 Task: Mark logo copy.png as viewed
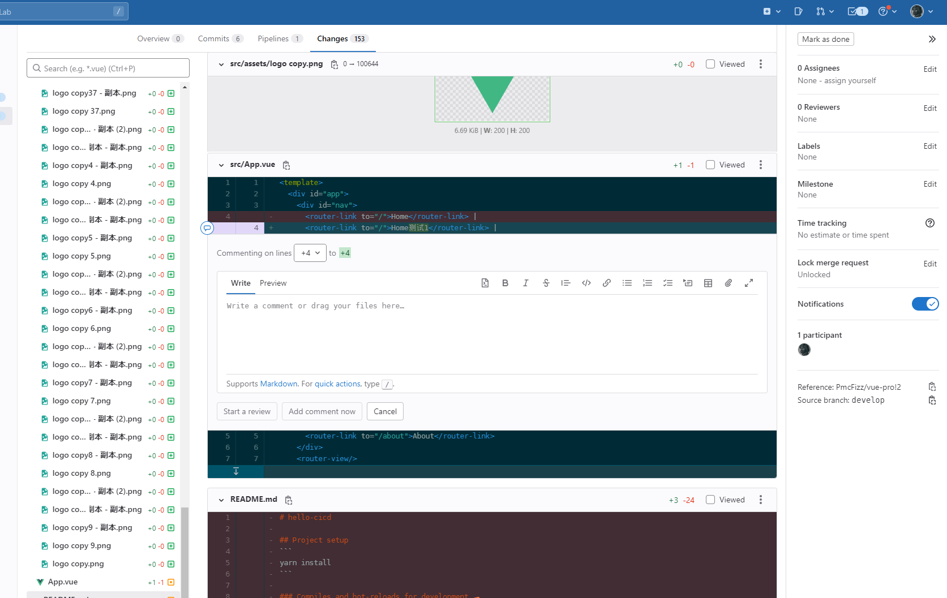click(x=710, y=64)
